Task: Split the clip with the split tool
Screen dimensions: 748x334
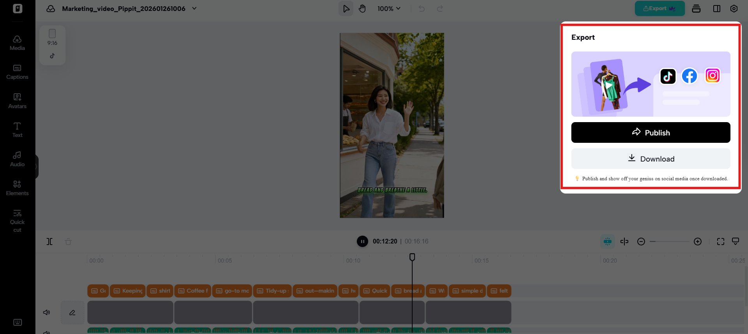Action: point(50,242)
